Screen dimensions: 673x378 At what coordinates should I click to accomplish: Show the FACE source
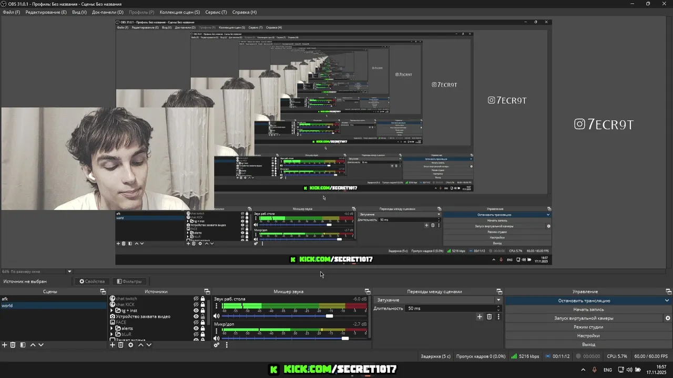[x=196, y=322]
